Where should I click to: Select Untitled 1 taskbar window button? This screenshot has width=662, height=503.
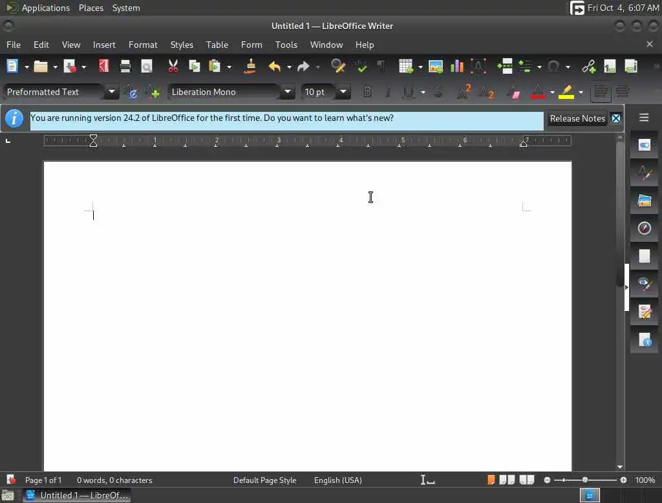pyautogui.click(x=77, y=495)
